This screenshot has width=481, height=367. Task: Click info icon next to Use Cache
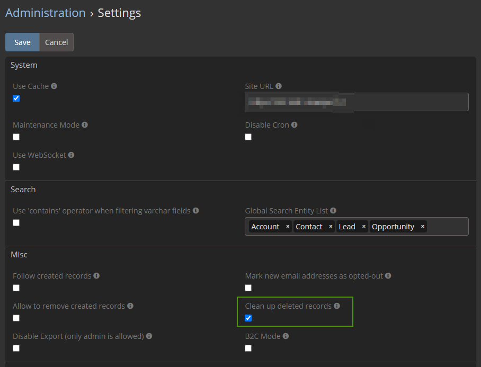click(x=54, y=86)
